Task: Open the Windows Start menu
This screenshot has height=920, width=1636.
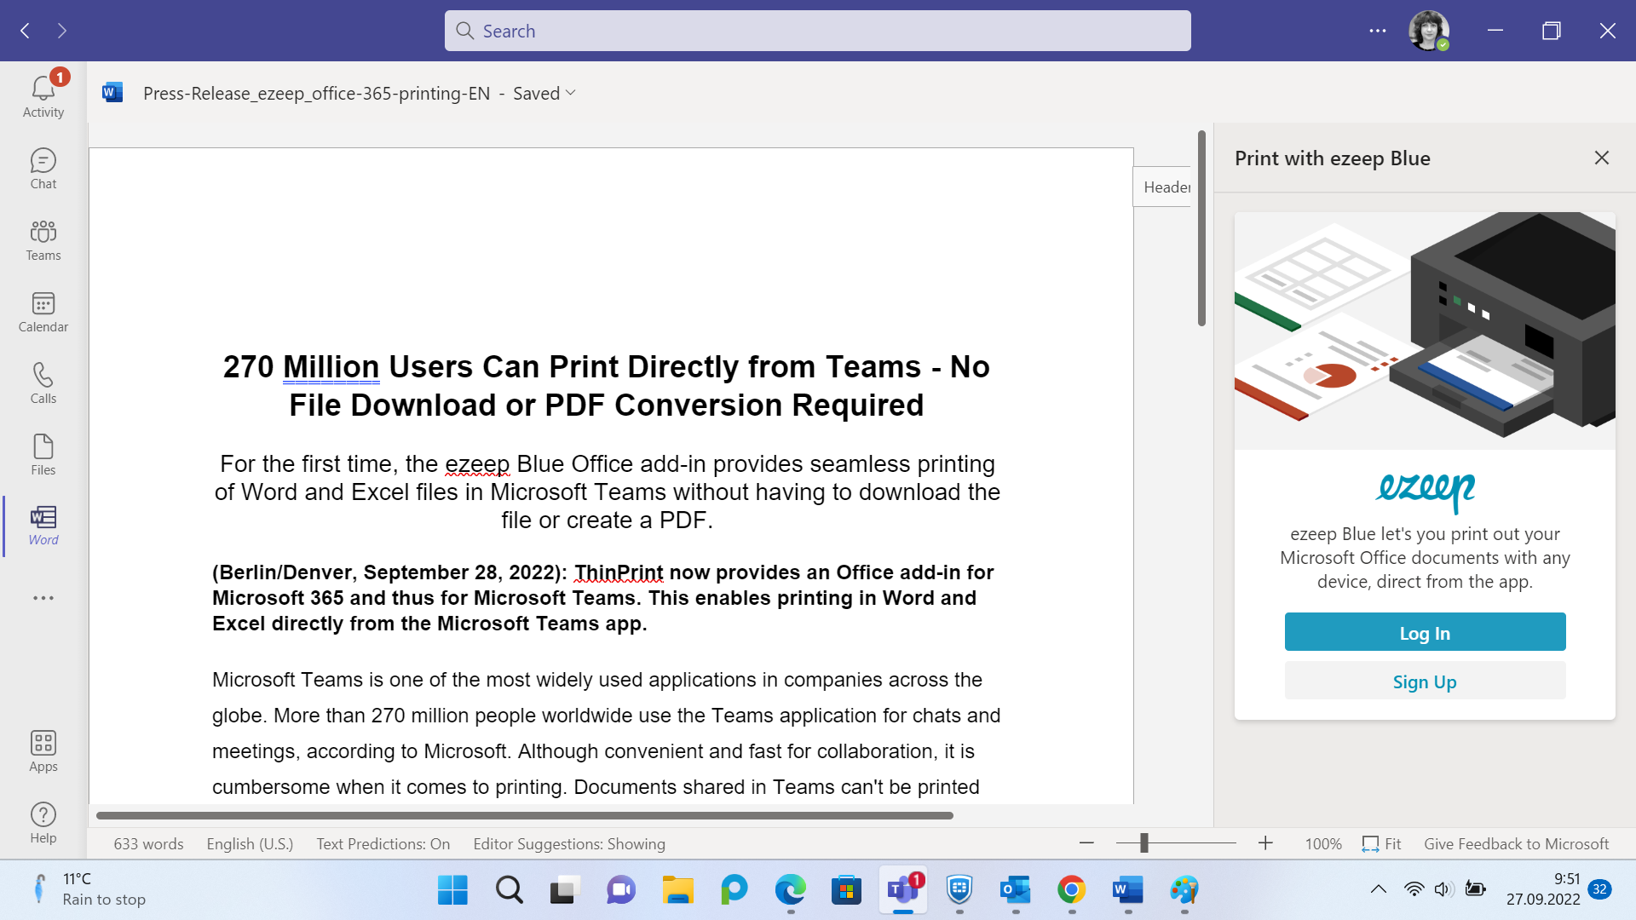Action: pos(452,890)
